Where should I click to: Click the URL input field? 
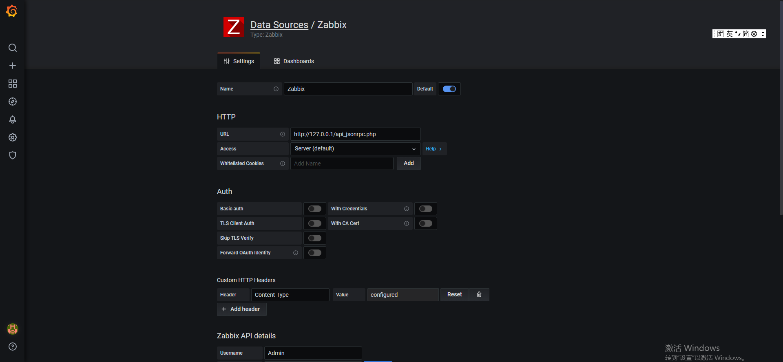[355, 134]
